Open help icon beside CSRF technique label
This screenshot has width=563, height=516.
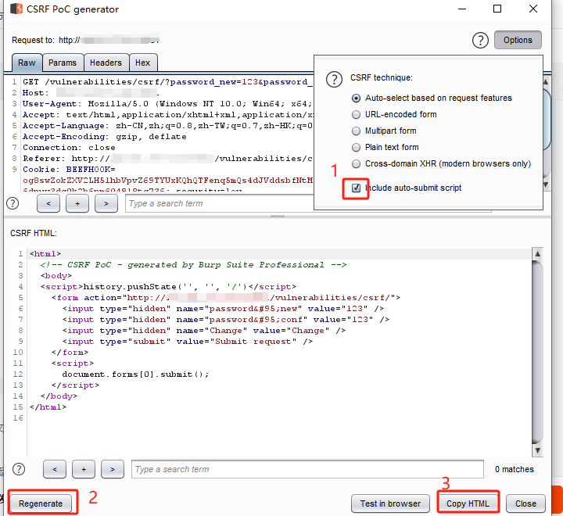point(334,80)
